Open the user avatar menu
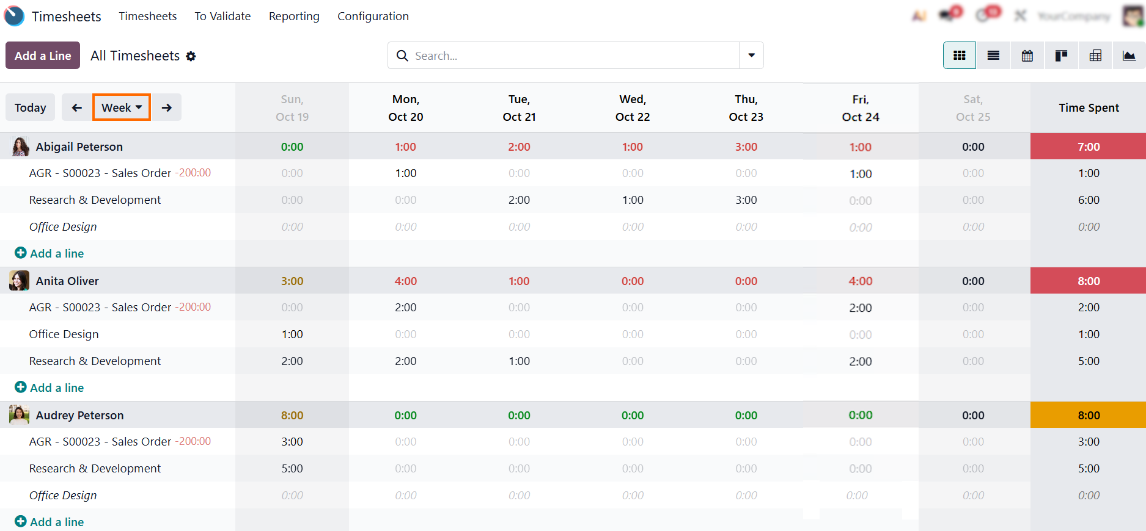 1133,16
